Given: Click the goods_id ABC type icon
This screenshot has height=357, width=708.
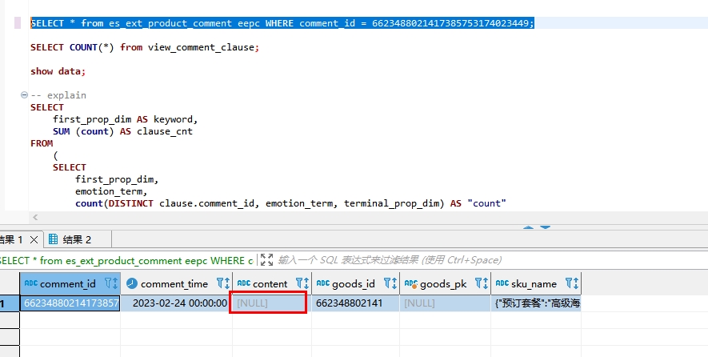Looking at the screenshot, I should pyautogui.click(x=323, y=283).
